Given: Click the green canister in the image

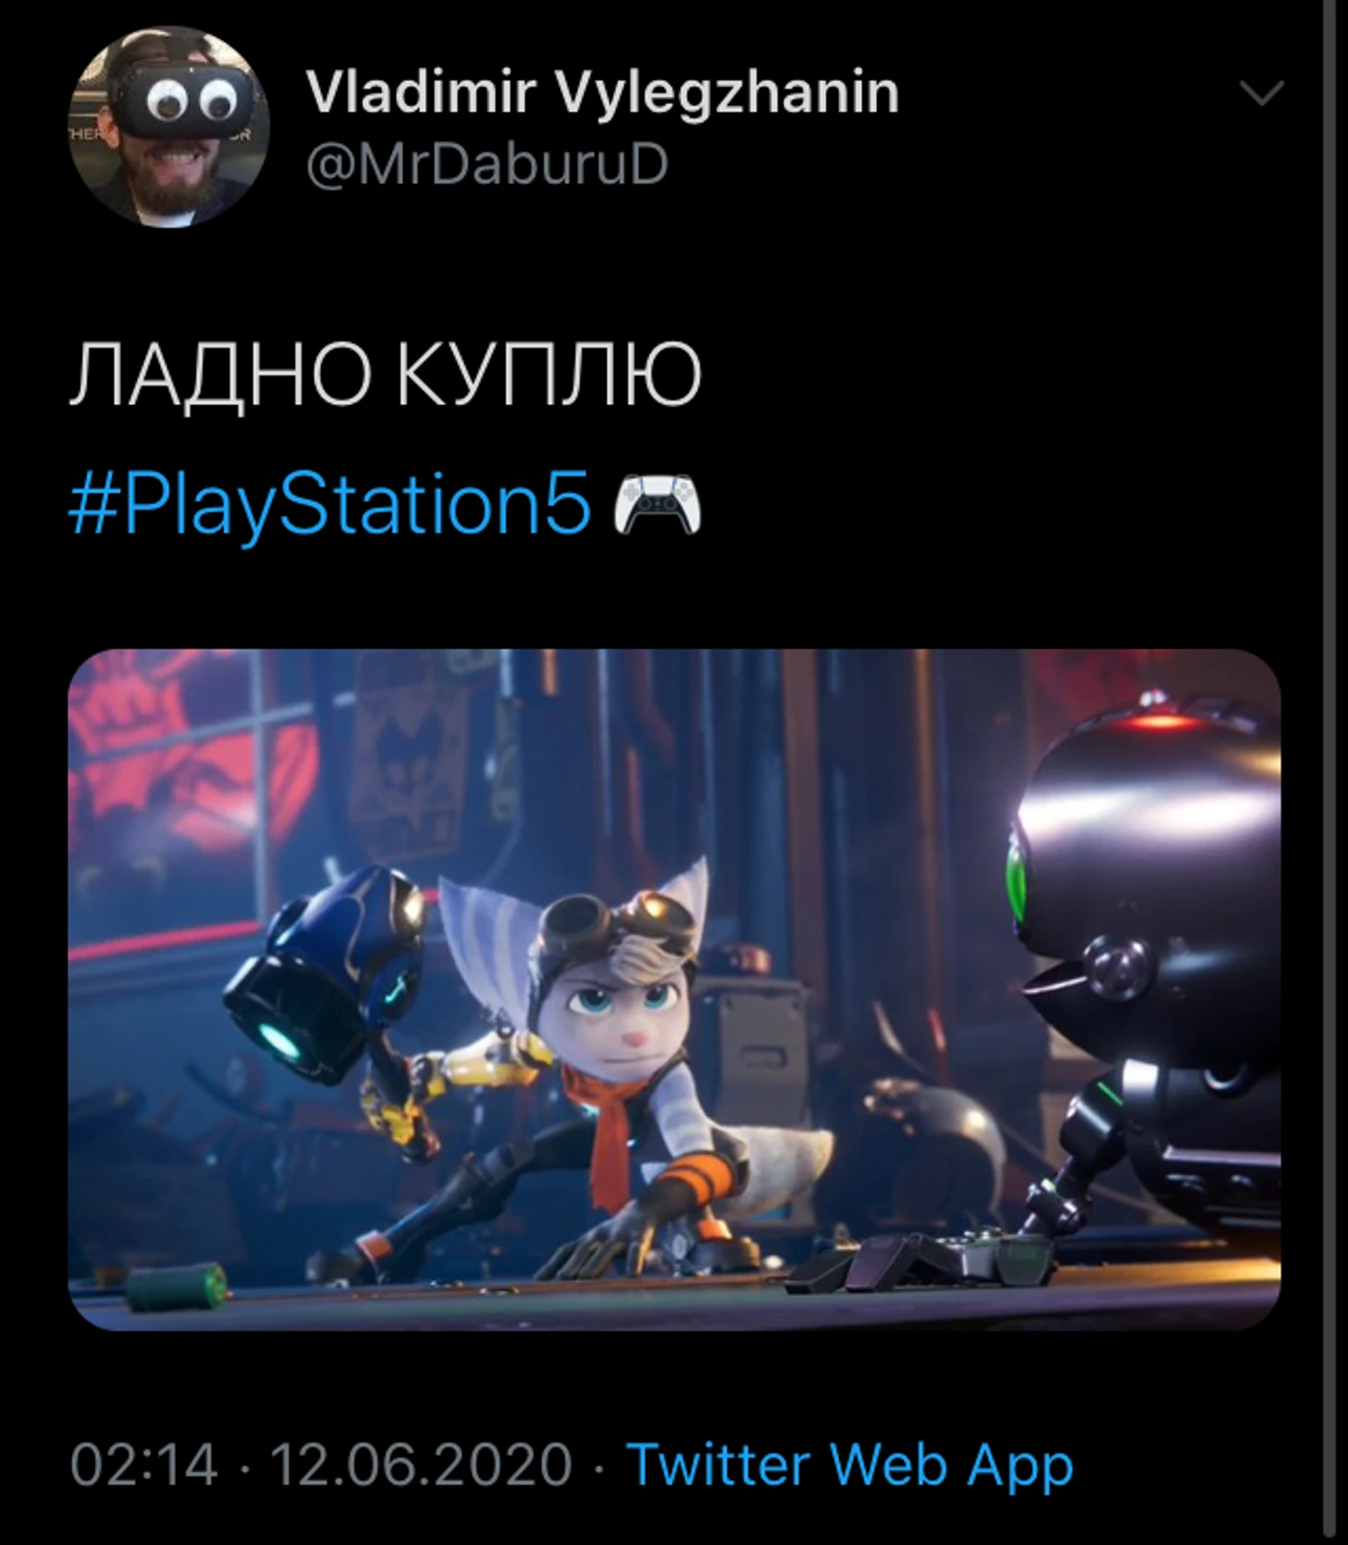Looking at the screenshot, I should [176, 1287].
